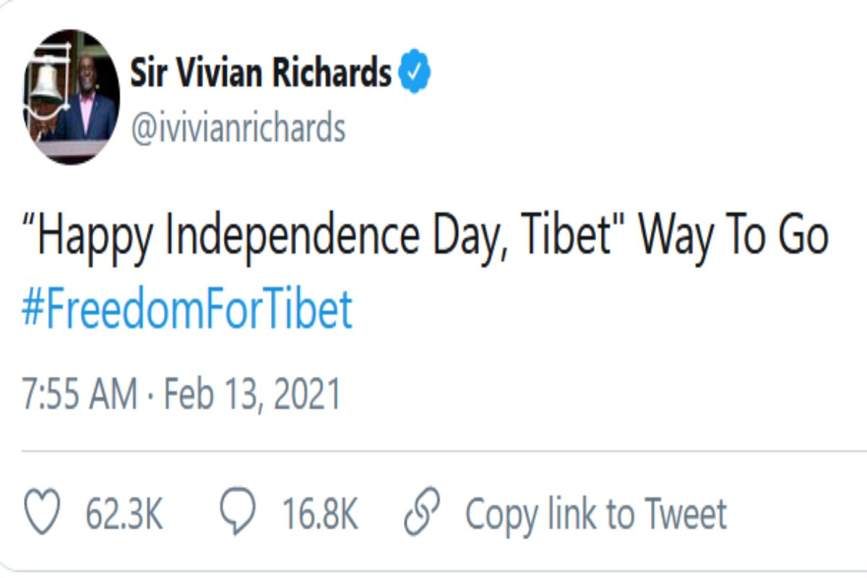Like the tweet with the heart icon
The width and height of the screenshot is (867, 578).
click(x=42, y=514)
